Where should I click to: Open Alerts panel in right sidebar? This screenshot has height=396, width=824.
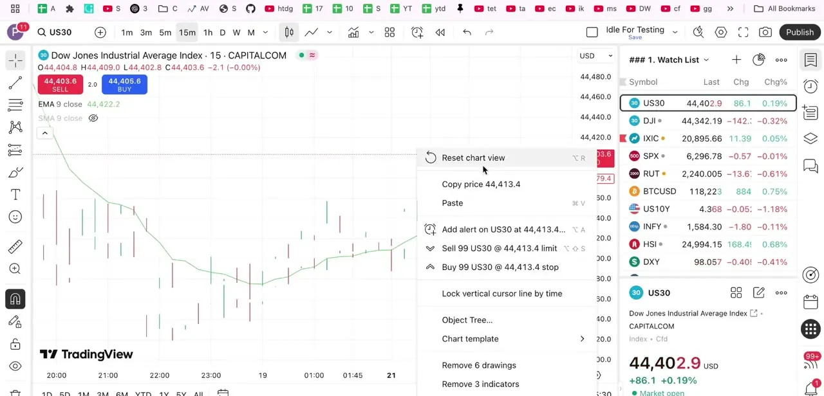(810, 86)
